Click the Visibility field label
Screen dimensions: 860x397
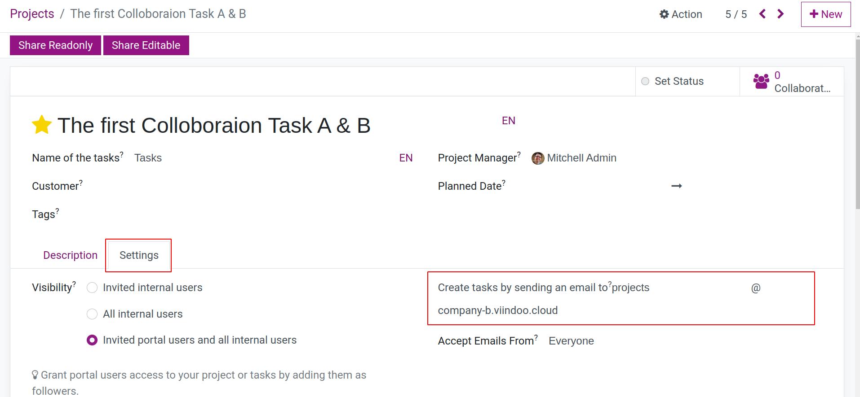coord(52,288)
